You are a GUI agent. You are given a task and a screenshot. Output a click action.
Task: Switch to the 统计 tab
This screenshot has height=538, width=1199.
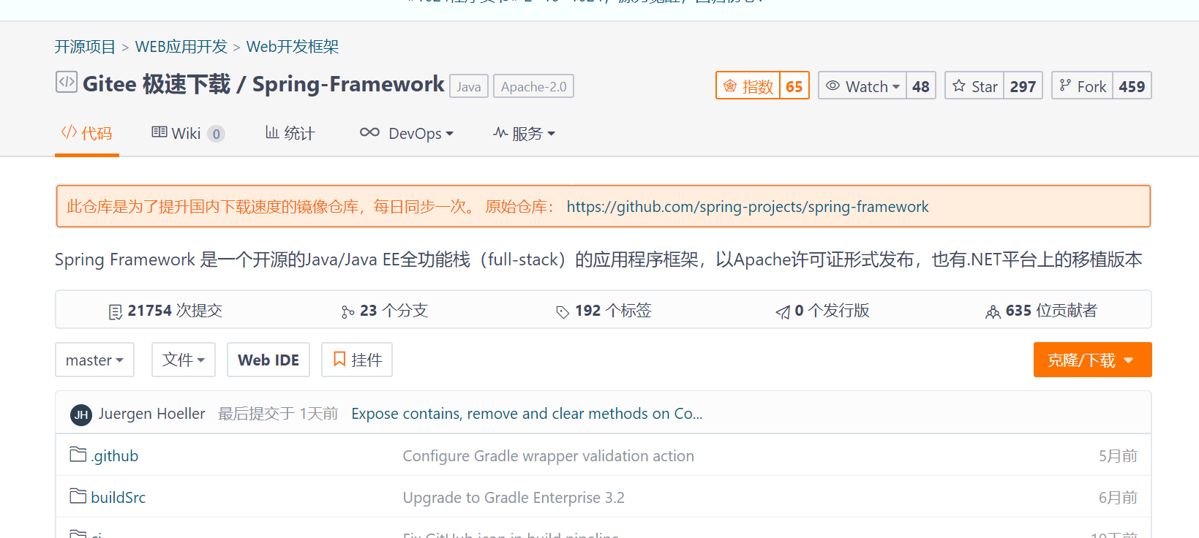tap(290, 133)
